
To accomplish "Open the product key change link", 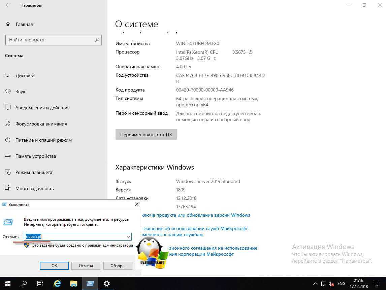I will 196,215.
